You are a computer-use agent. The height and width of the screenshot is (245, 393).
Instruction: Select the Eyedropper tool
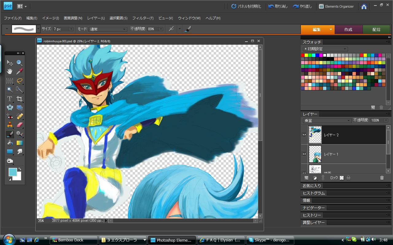point(19,72)
